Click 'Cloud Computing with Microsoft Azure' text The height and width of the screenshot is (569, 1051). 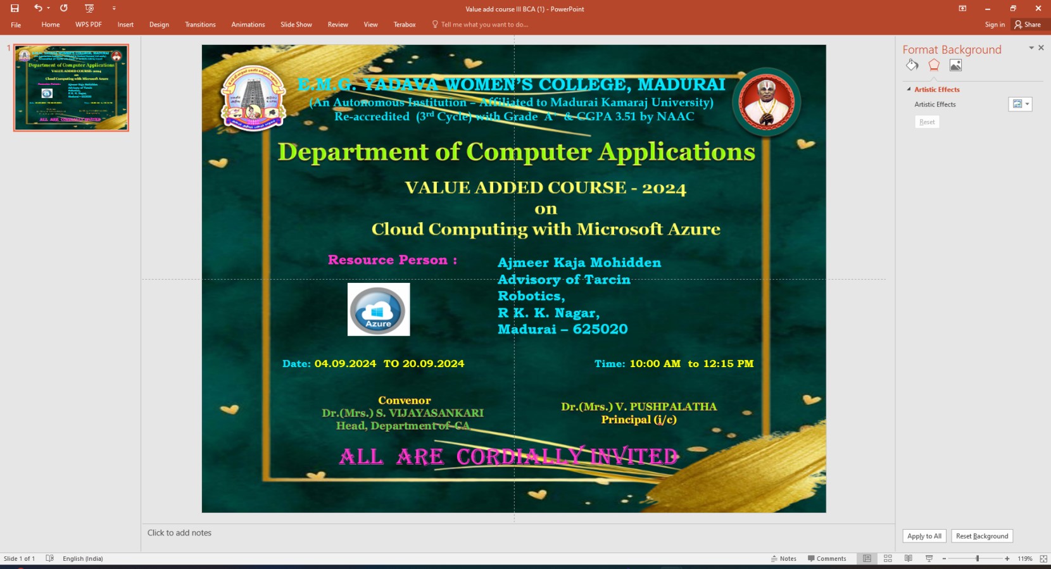click(546, 229)
